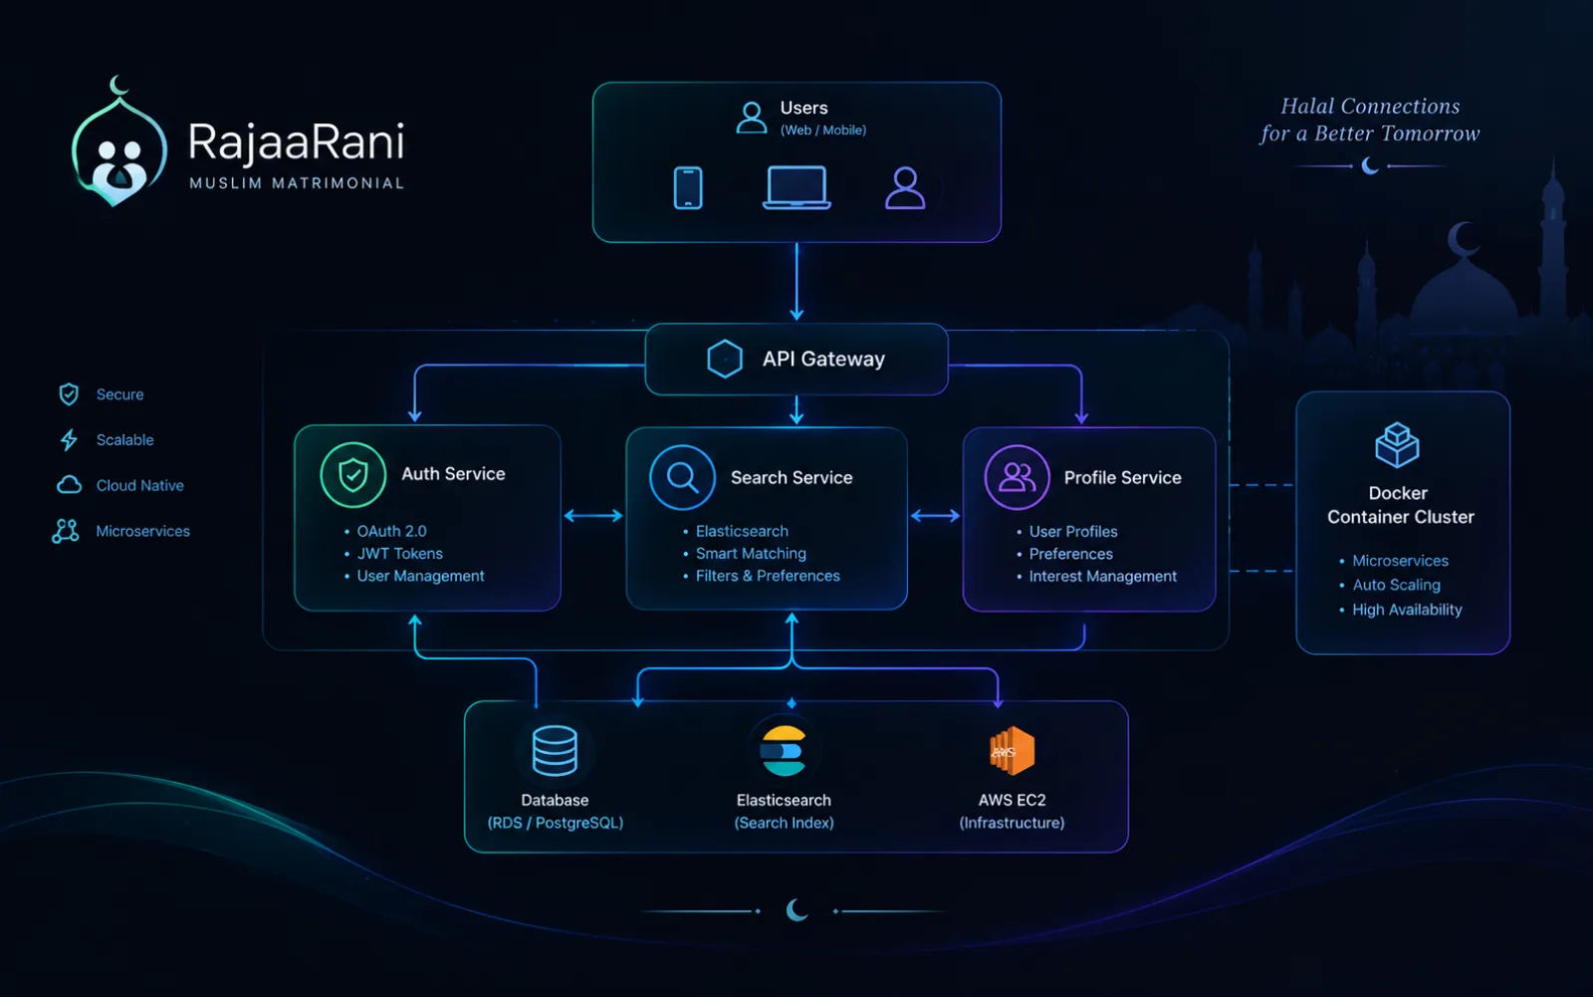The height and width of the screenshot is (997, 1593).
Task: Click the 'User Profiles' bullet item
Action: click(x=1073, y=532)
